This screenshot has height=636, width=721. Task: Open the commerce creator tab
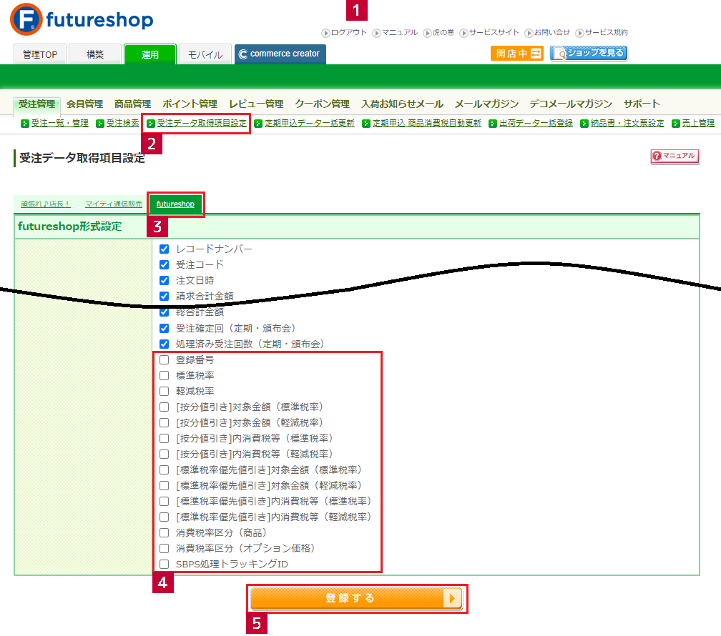(x=280, y=54)
